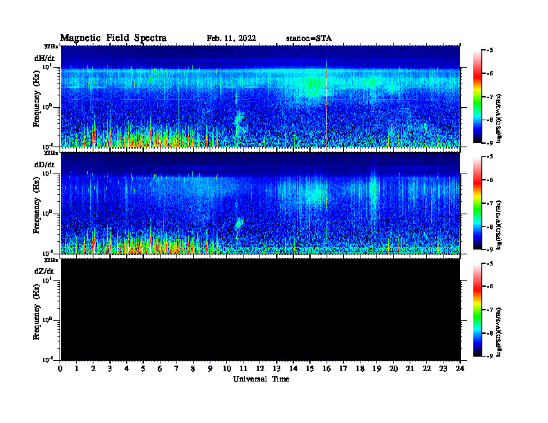
Task: Click hour tick label "4" on time axis
Action: coord(127,369)
